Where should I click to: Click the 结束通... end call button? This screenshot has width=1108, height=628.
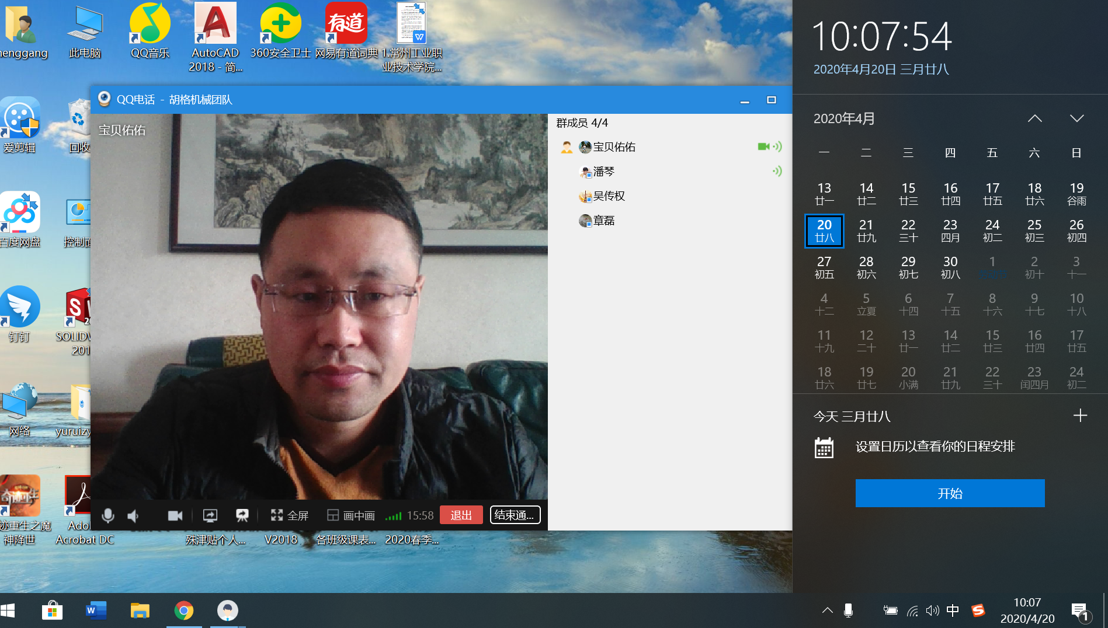(515, 515)
